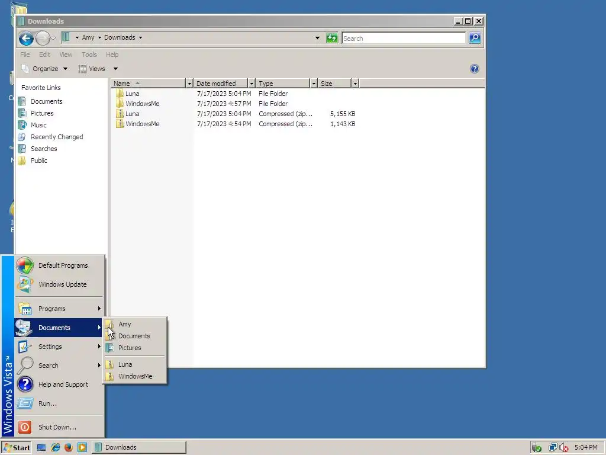Open the Tools menu
Screen dimensions: 606x455
tap(89, 55)
